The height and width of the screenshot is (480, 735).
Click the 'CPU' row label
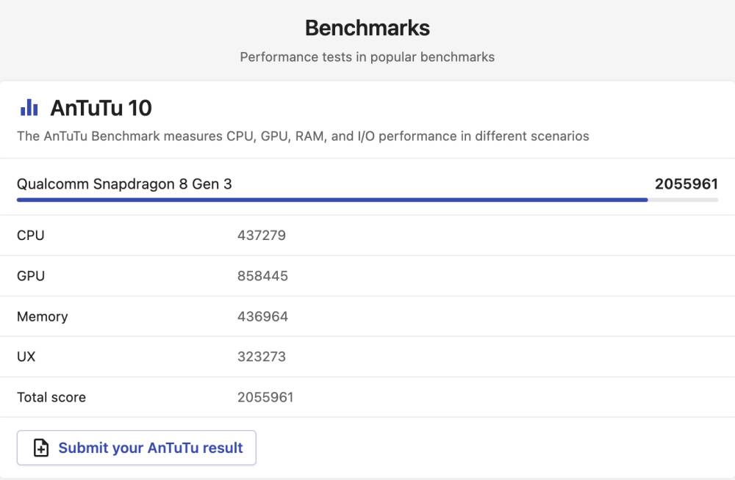(30, 235)
